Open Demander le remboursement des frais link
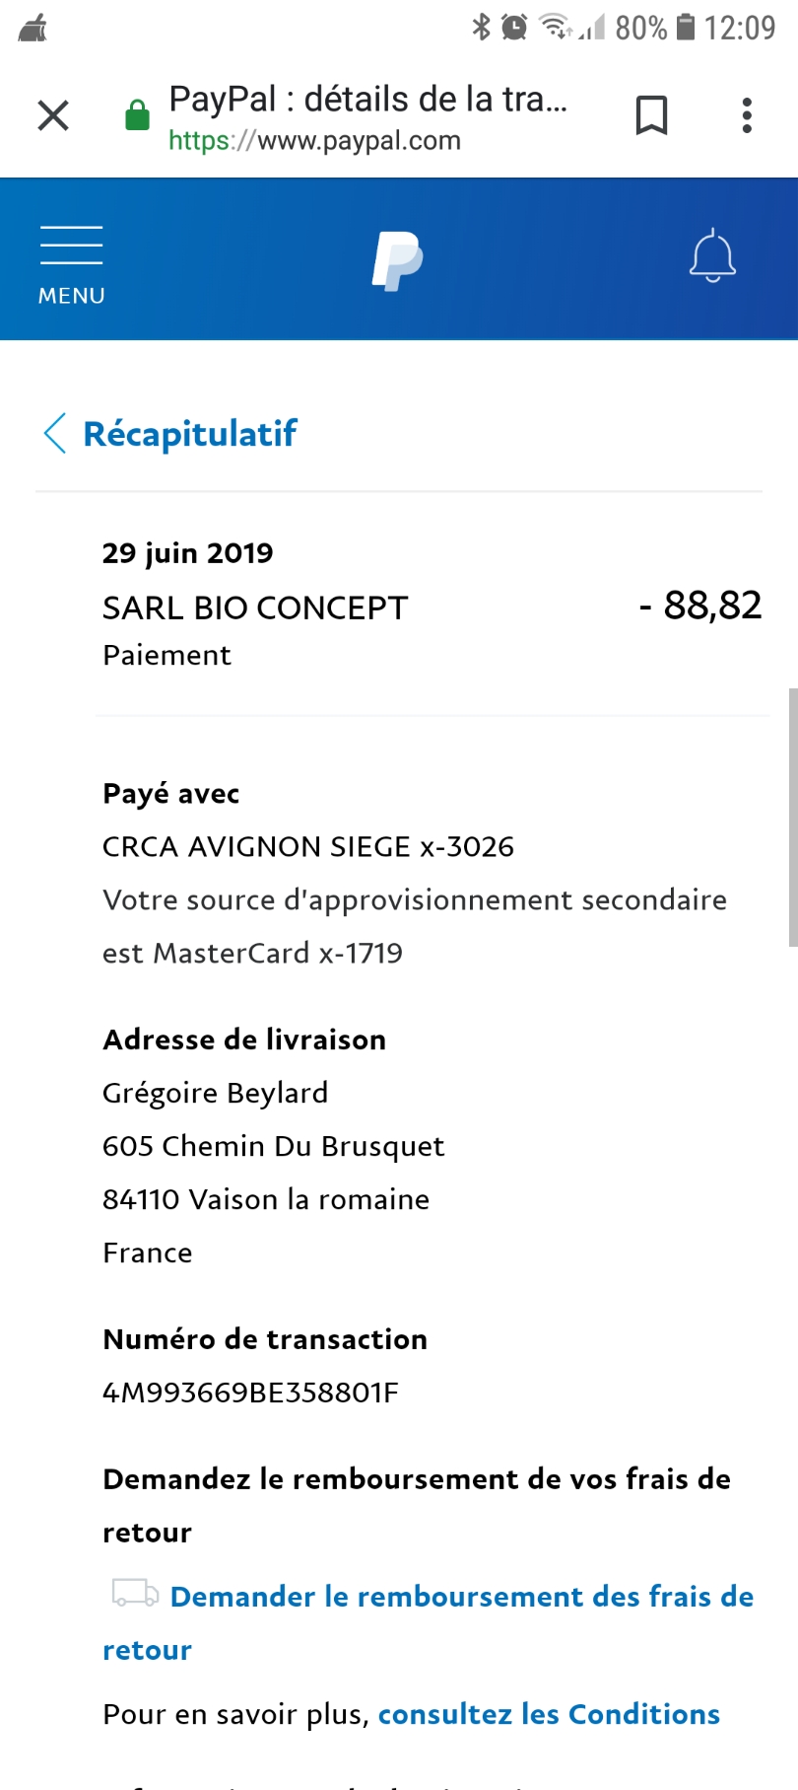The image size is (798, 1790). [x=461, y=1597]
